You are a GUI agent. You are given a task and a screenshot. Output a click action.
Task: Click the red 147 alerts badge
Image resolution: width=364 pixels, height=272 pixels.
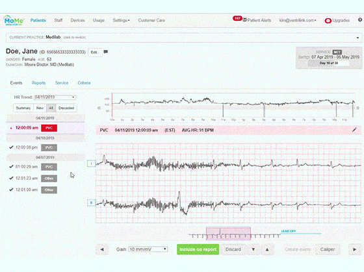(x=237, y=18)
